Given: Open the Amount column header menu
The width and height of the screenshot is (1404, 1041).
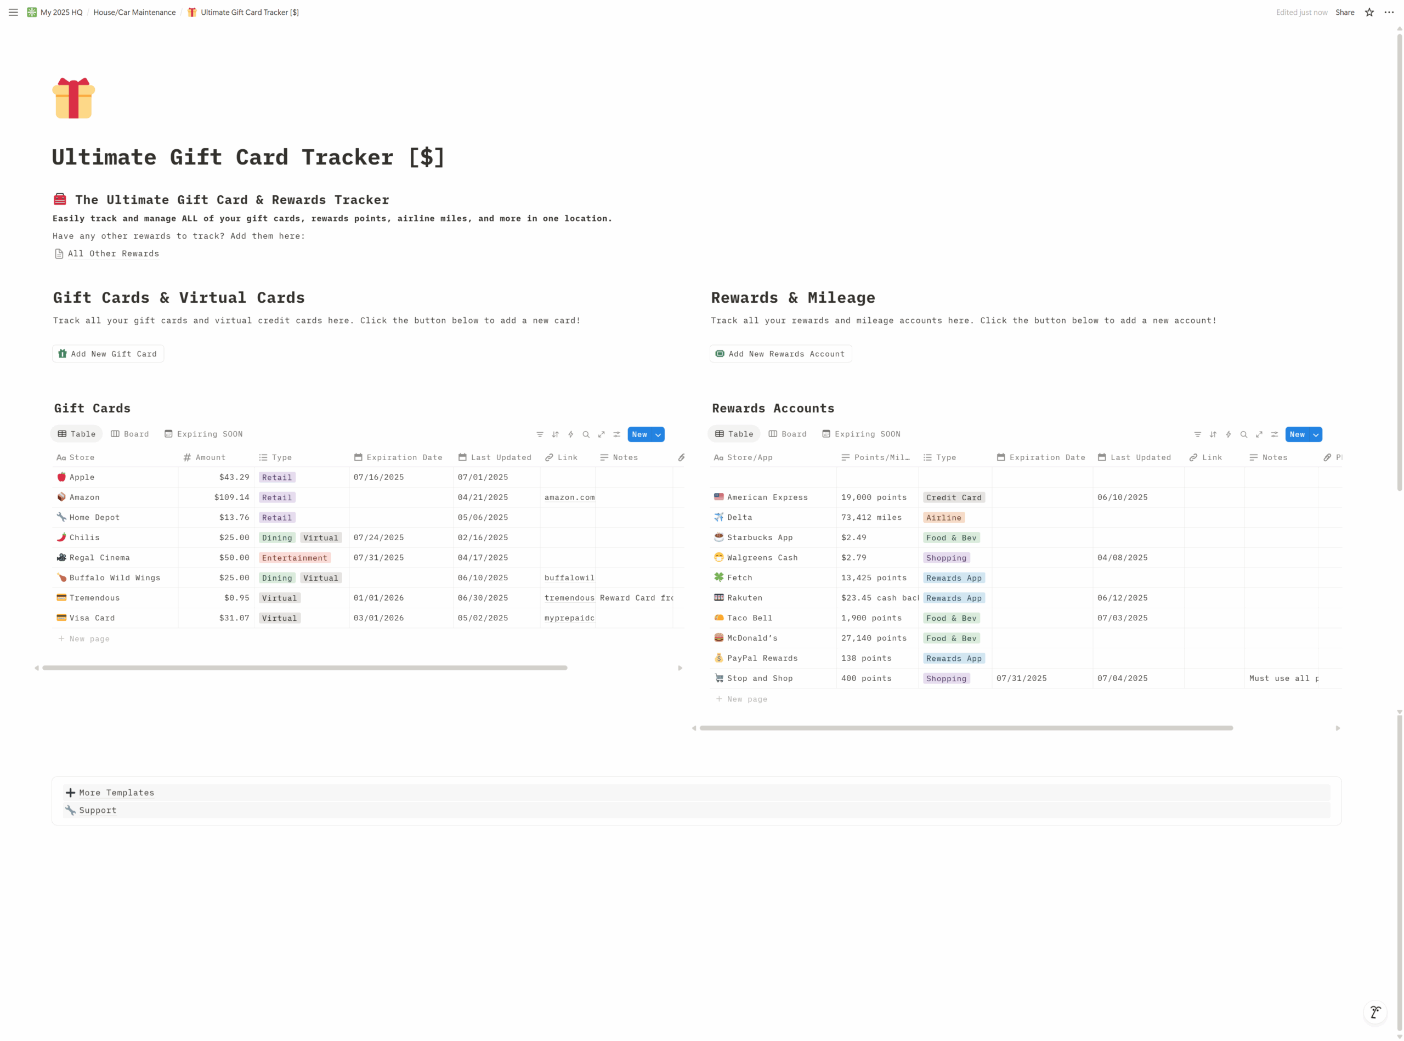Looking at the screenshot, I should pos(216,457).
